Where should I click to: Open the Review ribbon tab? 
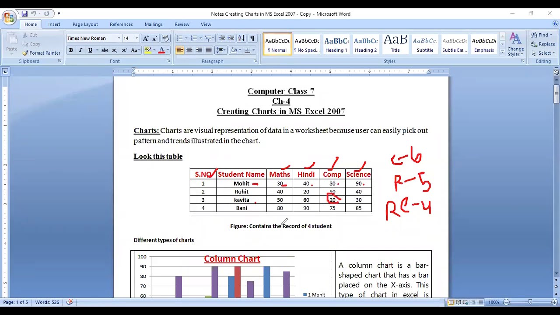click(182, 24)
